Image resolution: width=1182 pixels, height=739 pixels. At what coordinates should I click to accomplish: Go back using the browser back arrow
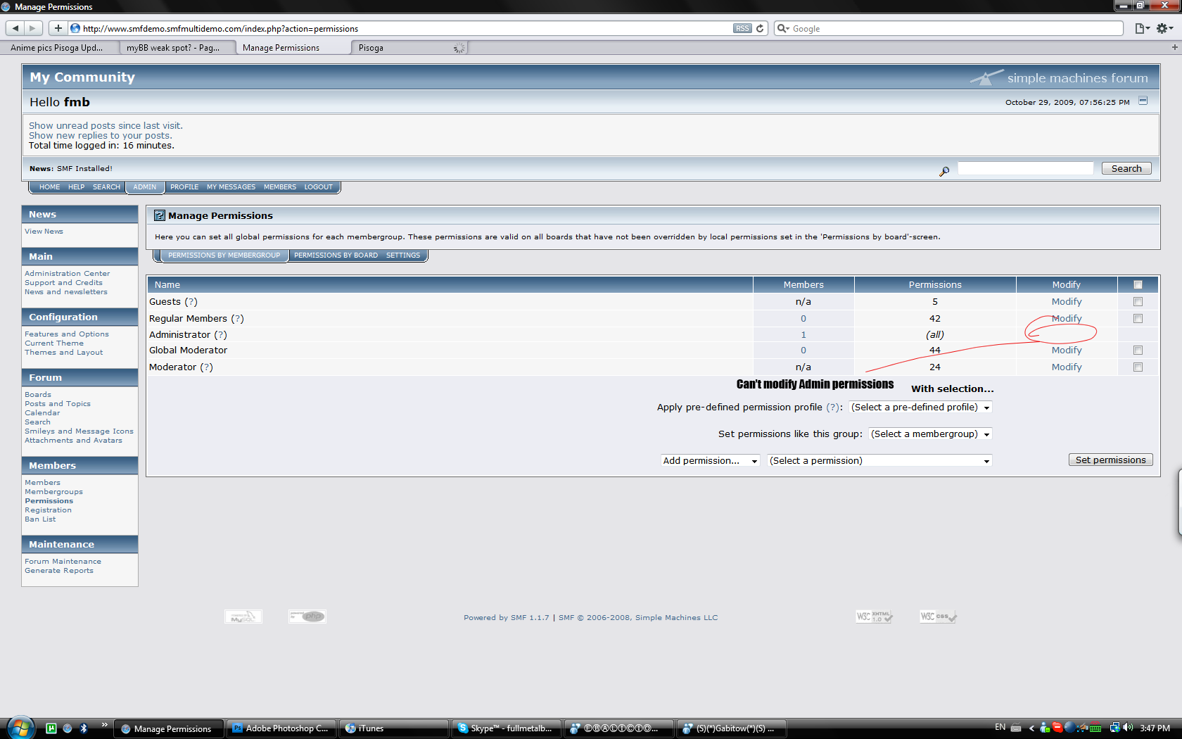[x=15, y=28]
